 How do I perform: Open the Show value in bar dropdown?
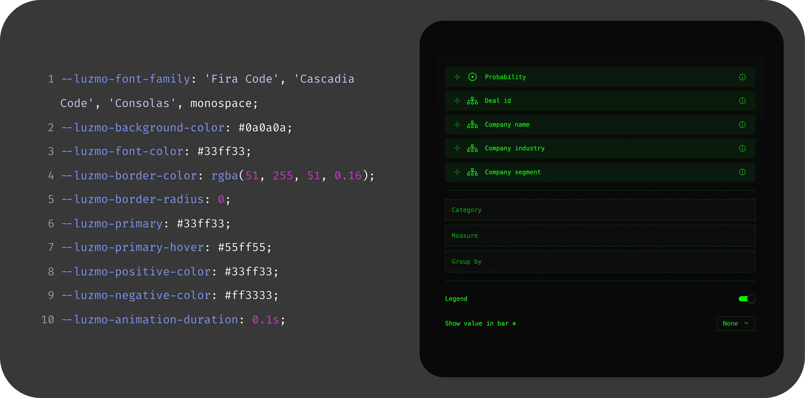tap(735, 323)
